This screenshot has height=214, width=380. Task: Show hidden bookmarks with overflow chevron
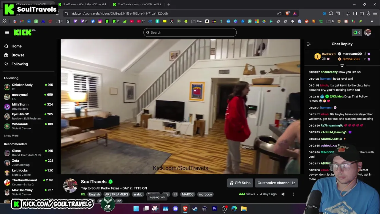372,21
